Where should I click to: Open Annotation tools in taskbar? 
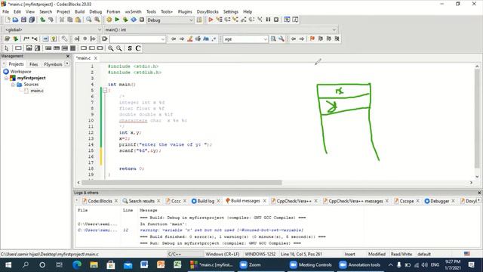tap(360, 265)
